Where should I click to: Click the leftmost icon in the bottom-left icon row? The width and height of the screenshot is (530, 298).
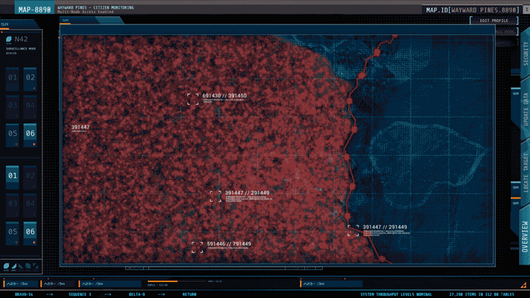pos(6,266)
